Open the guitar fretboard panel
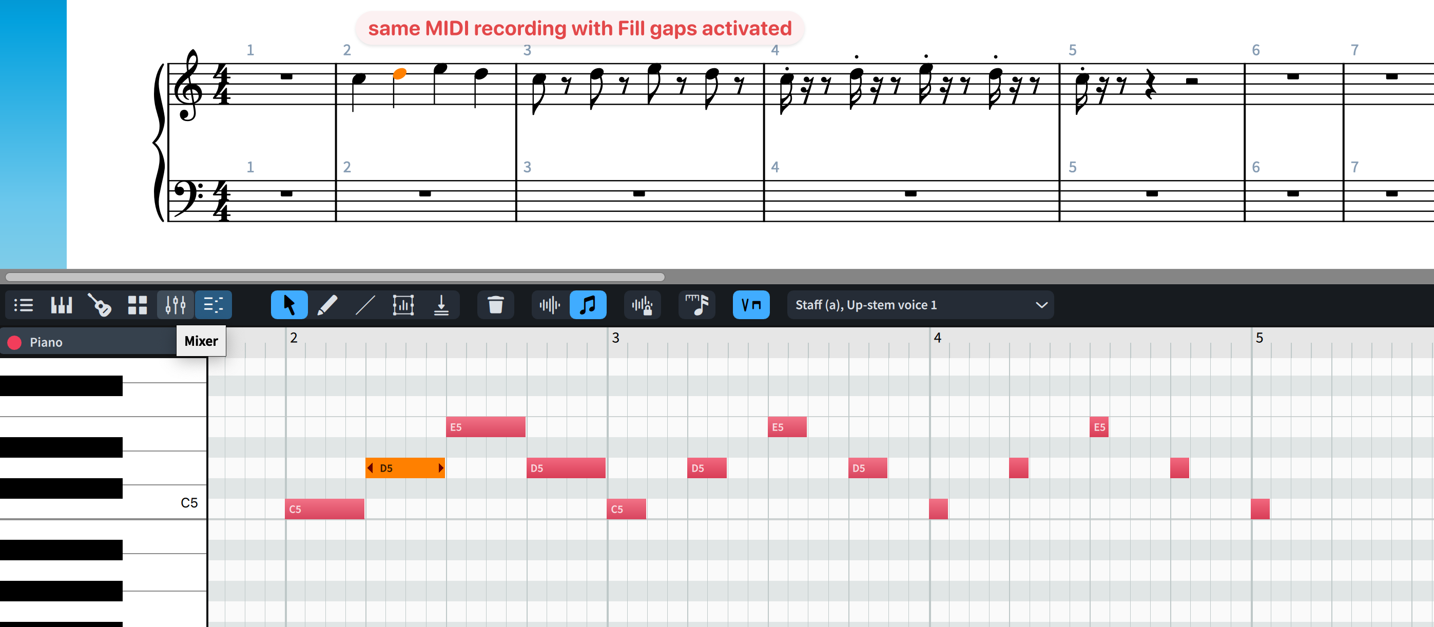1434x627 pixels. coord(99,305)
